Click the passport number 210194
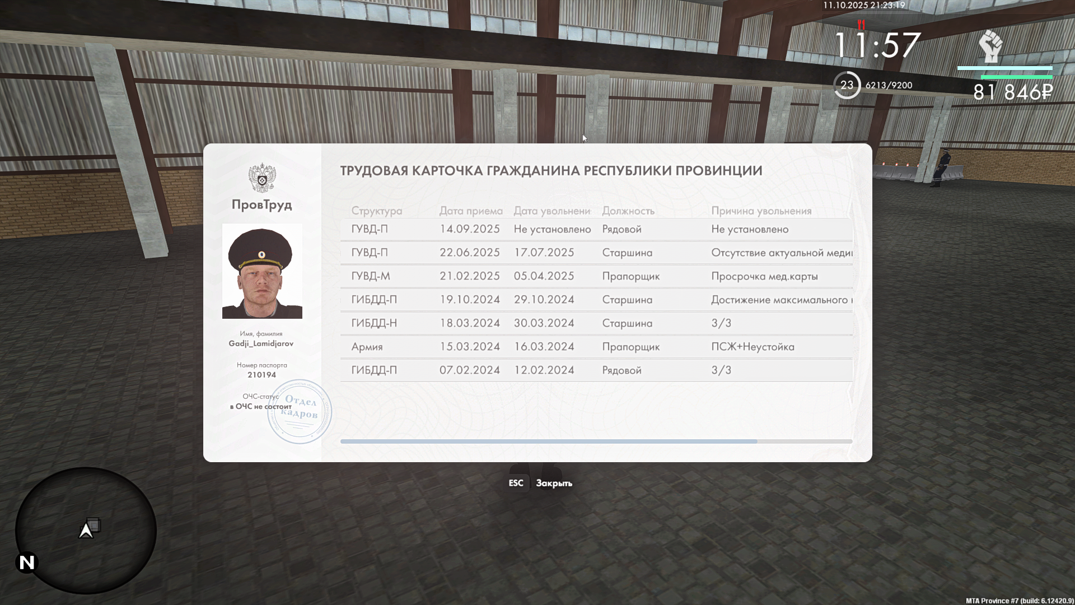 point(261,375)
